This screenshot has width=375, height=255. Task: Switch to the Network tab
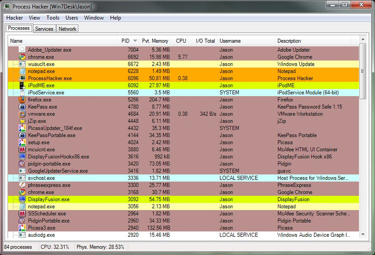67,29
